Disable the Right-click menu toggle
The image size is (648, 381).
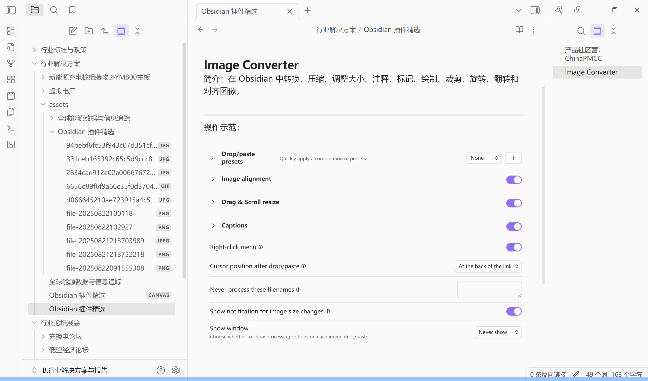click(x=514, y=247)
